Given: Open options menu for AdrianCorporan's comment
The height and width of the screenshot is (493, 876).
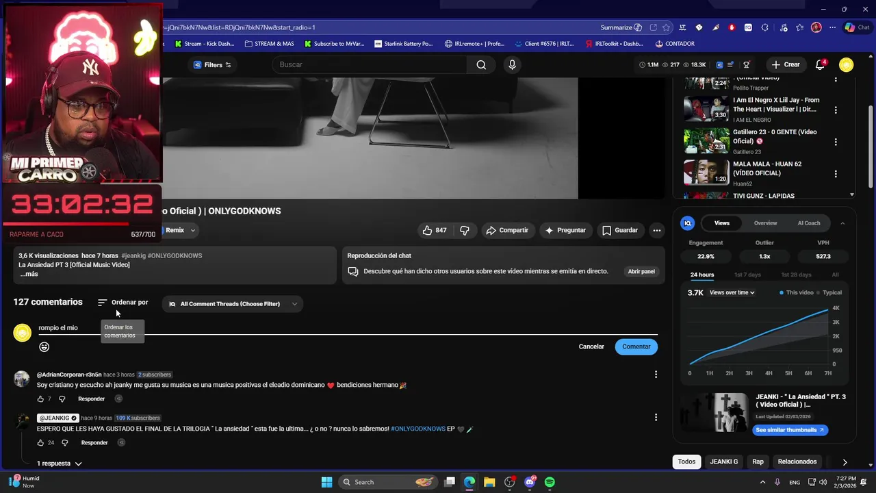Looking at the screenshot, I should [656, 375].
